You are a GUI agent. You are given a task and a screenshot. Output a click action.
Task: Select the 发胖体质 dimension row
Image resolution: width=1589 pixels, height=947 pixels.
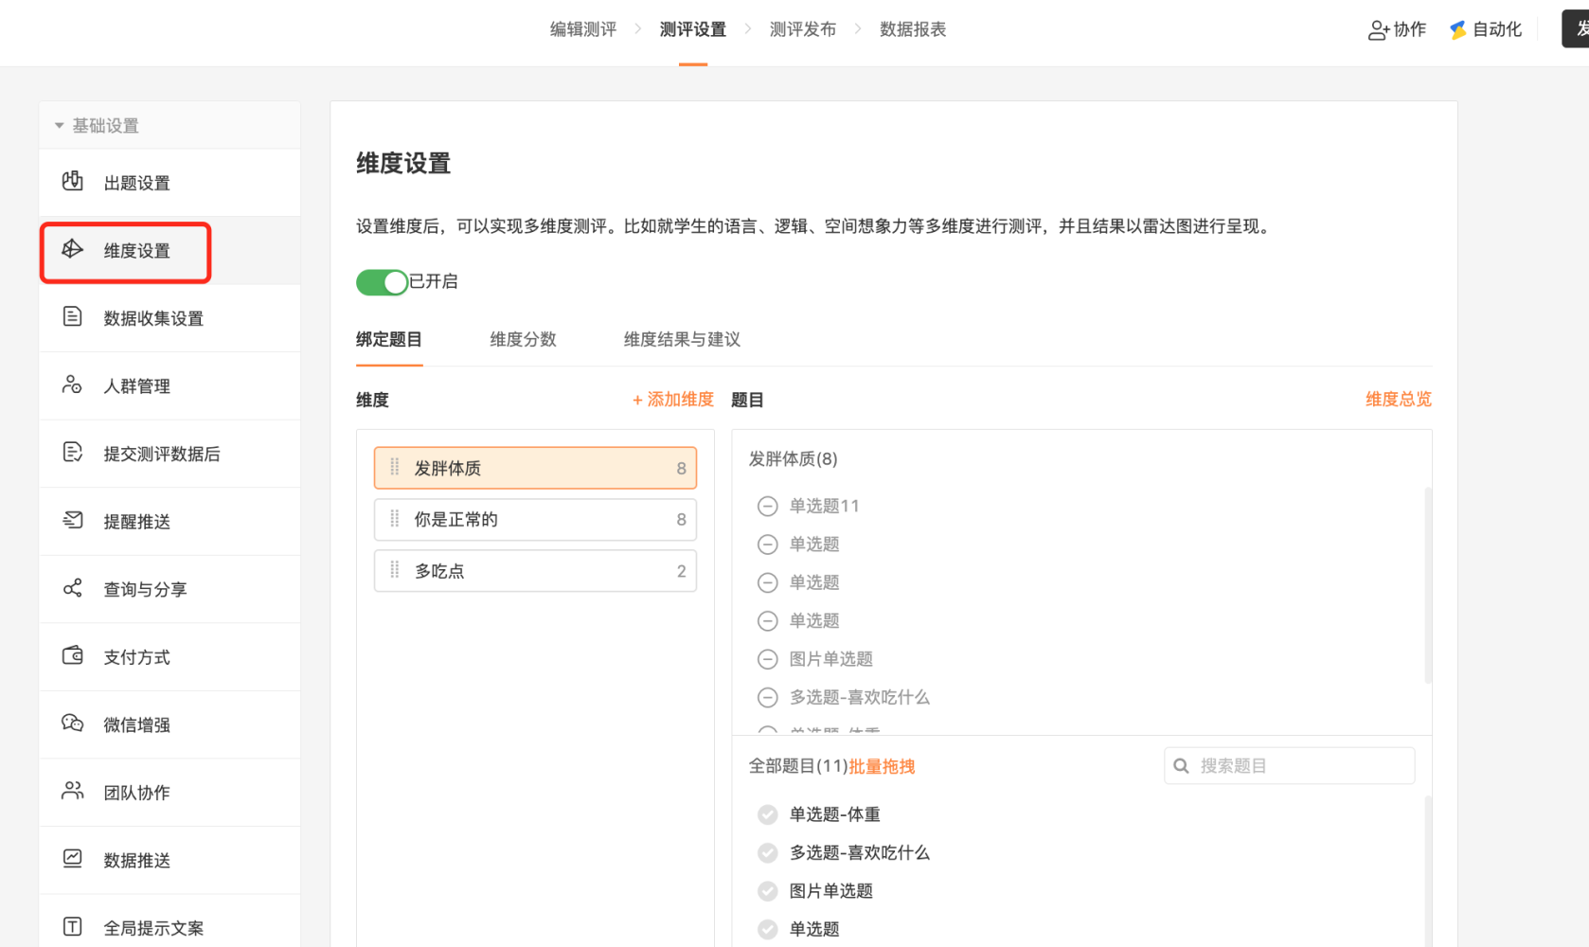click(536, 468)
